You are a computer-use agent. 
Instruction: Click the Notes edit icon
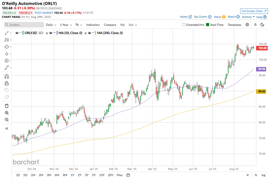pos(190,17)
